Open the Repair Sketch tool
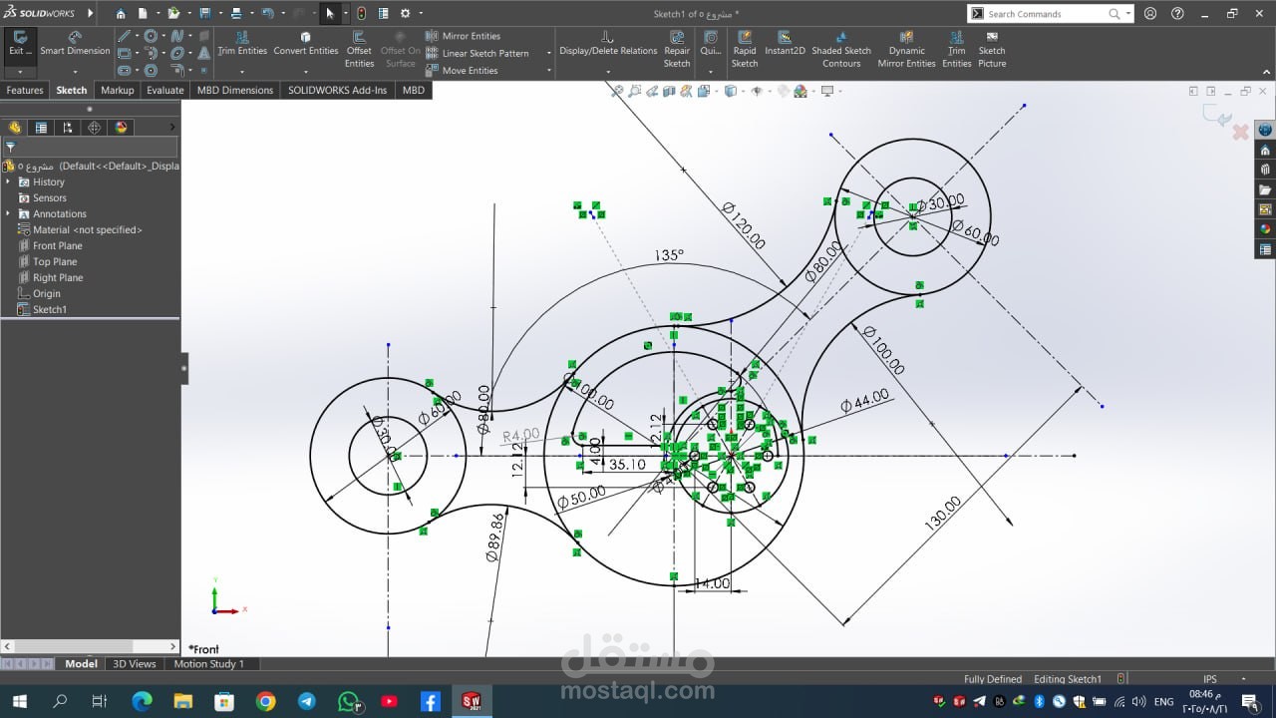 (x=677, y=50)
